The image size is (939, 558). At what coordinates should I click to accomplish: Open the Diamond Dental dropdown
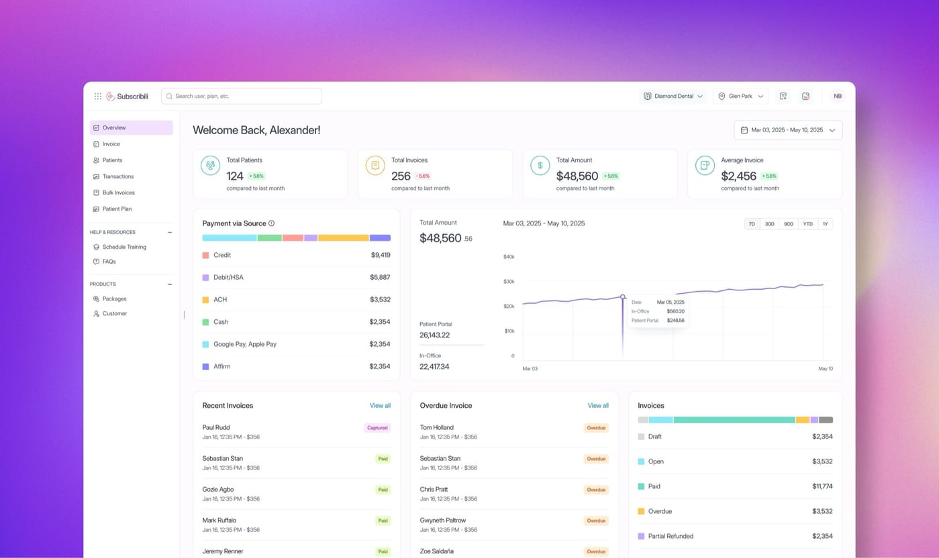[673, 96]
